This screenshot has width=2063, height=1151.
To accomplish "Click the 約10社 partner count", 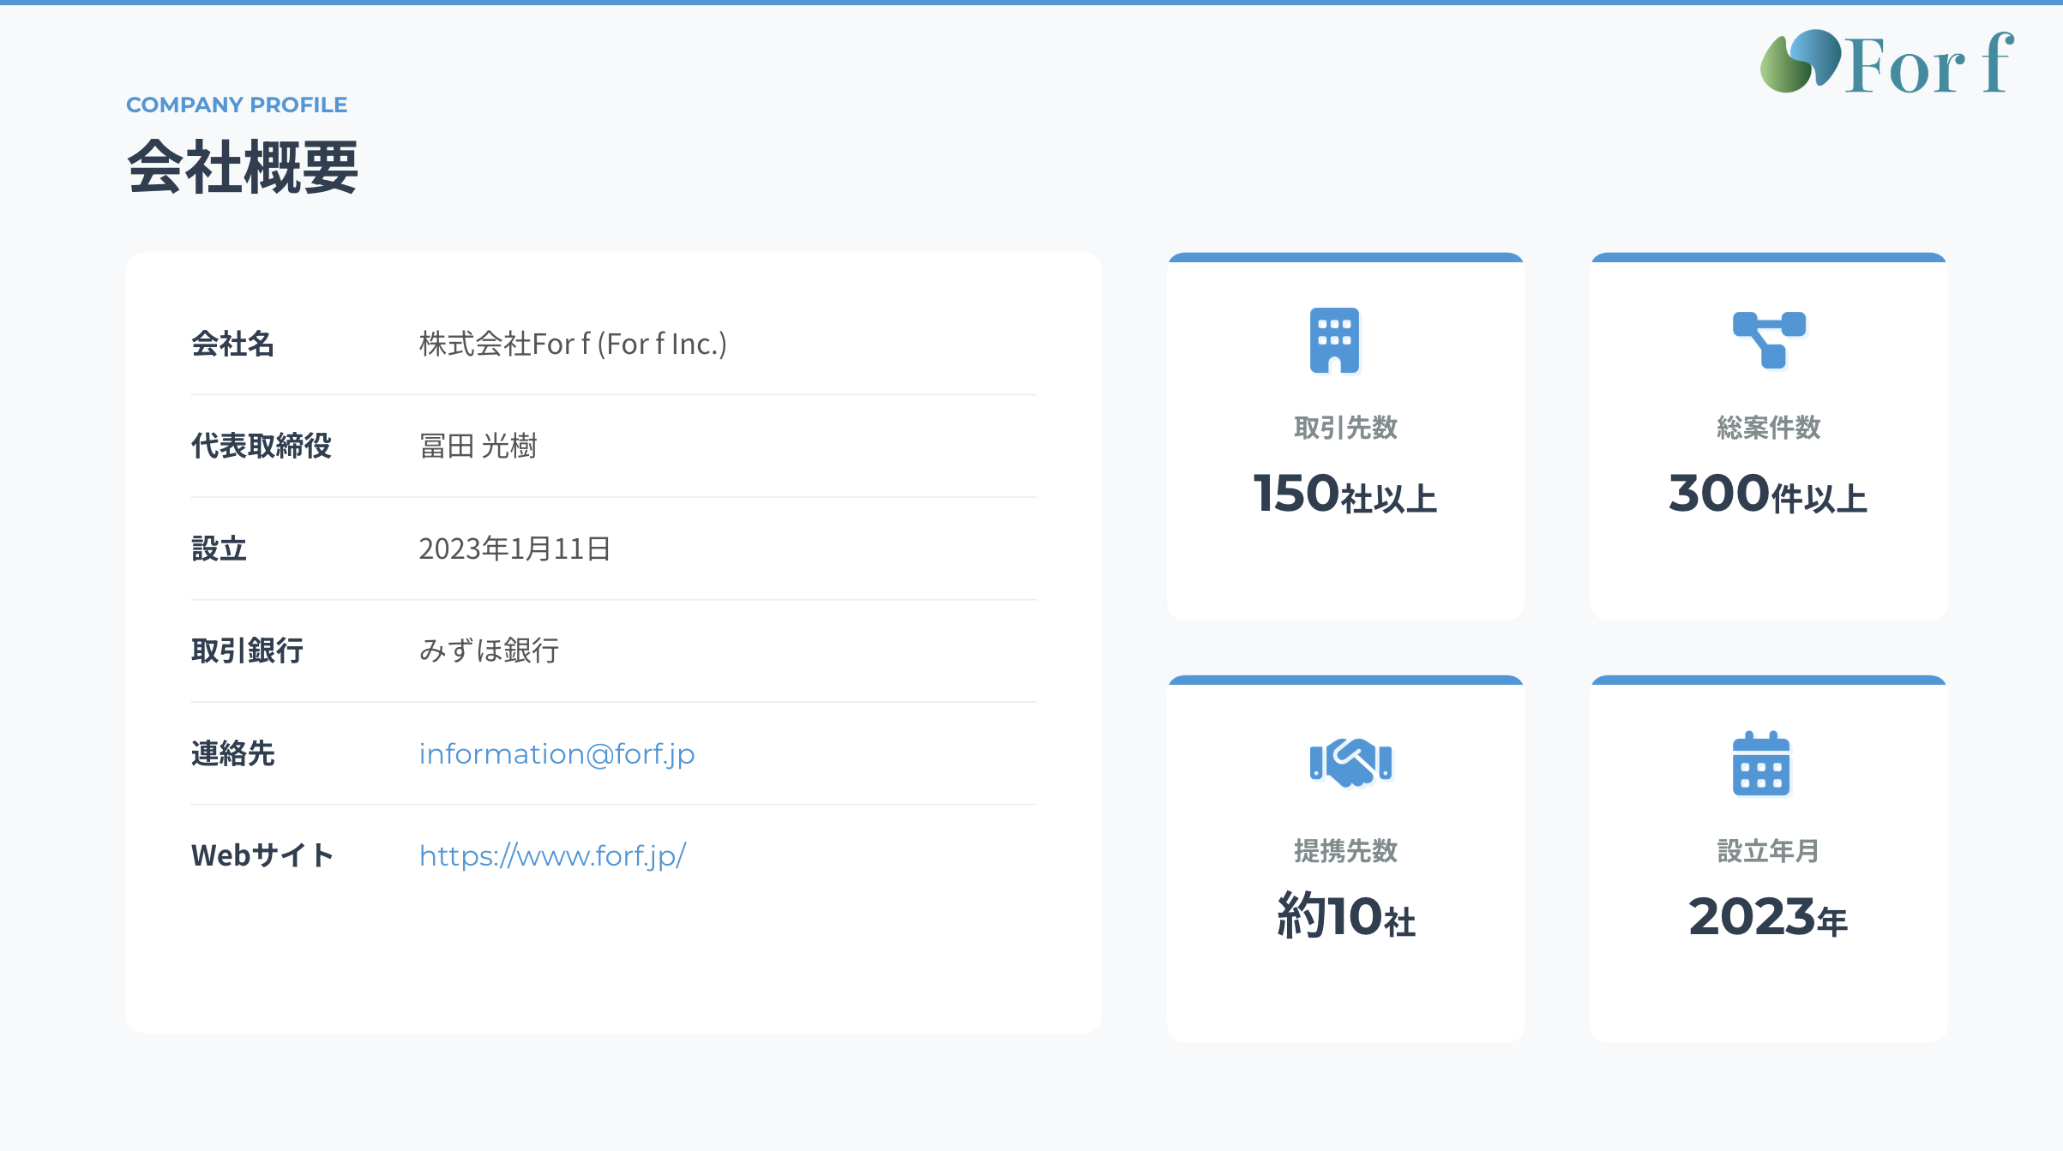I will click(1345, 916).
